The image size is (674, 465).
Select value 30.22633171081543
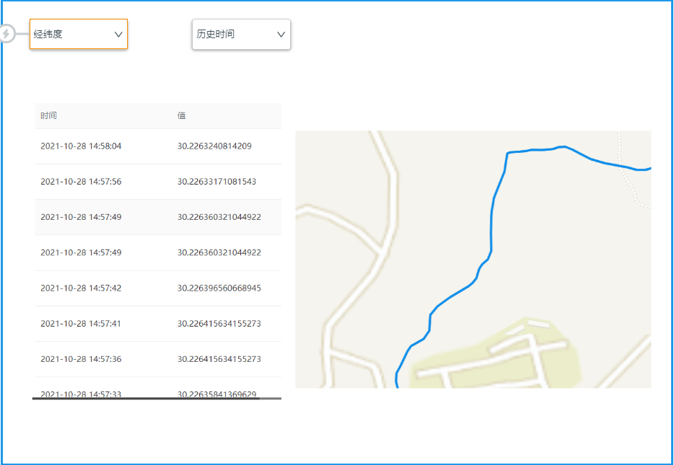[x=216, y=182]
